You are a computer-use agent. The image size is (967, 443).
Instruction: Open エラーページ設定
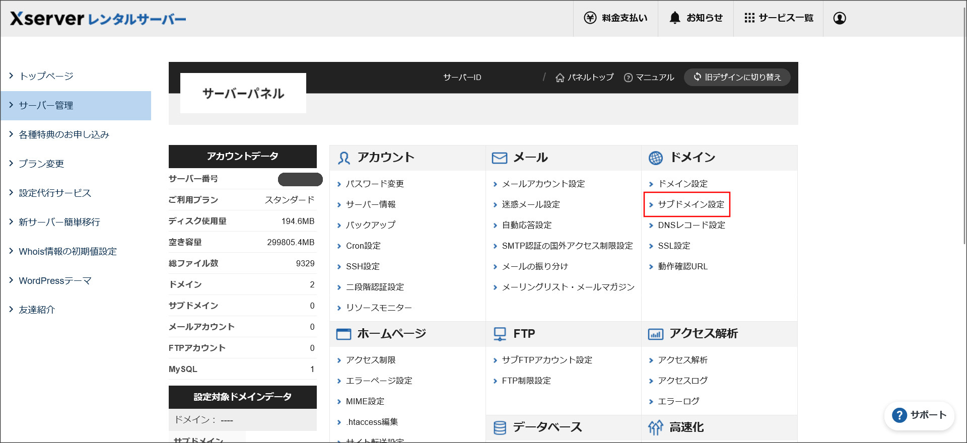[379, 381]
